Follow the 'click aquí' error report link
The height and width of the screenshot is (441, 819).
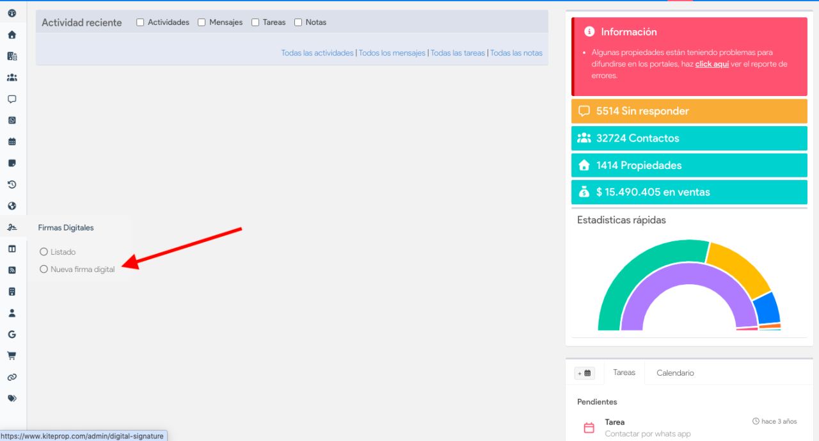point(712,64)
